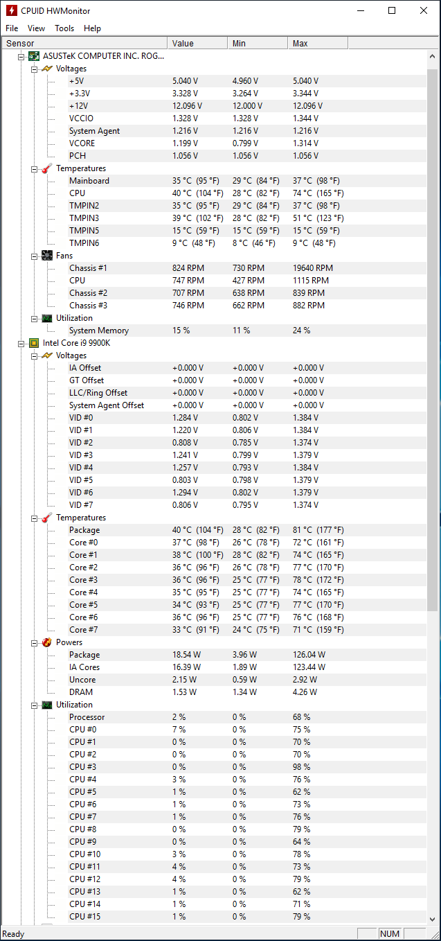Collapse the Intel Core i9 9900K node

pyautogui.click(x=22, y=343)
